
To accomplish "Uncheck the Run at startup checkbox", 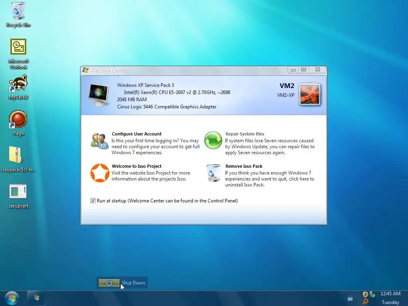I will point(93,201).
